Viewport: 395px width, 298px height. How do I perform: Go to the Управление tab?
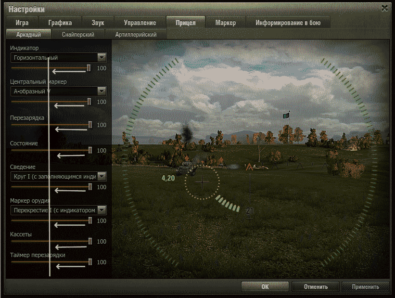[140, 23]
